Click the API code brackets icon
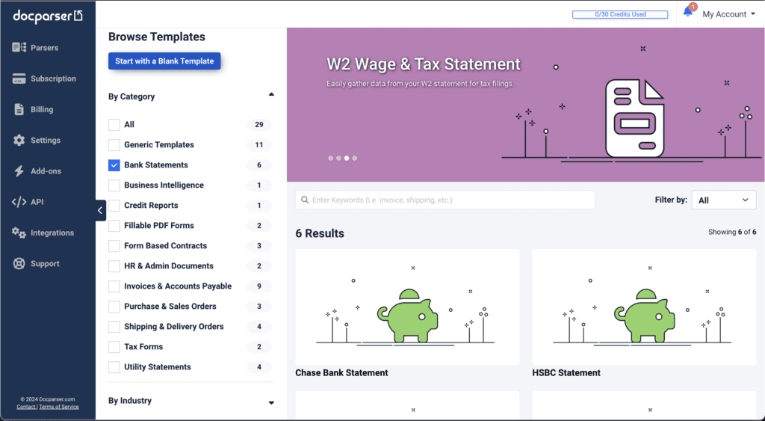The height and width of the screenshot is (421, 765). (19, 202)
